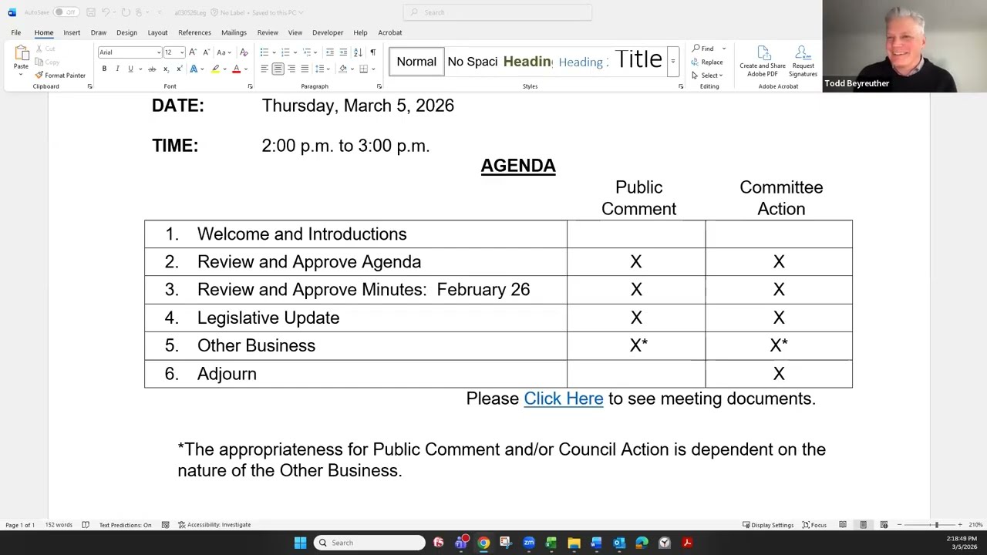
Task: Switch to the Design tab
Action: pos(126,32)
